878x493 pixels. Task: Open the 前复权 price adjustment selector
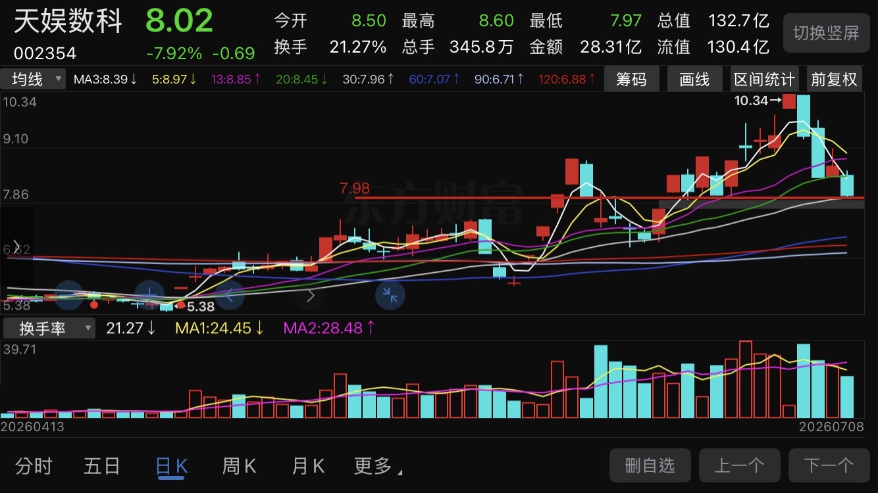[834, 80]
